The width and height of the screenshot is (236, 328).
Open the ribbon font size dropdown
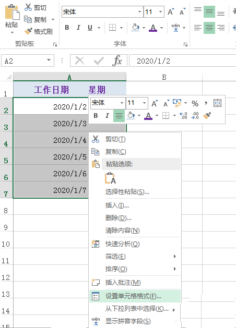click(x=160, y=11)
